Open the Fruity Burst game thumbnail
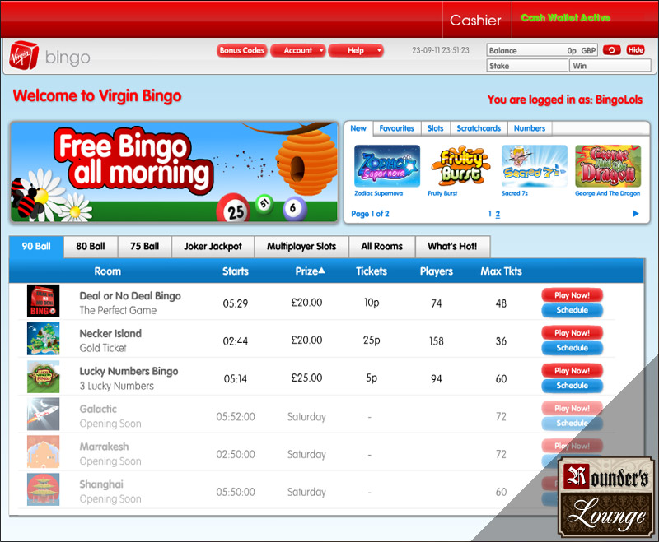Viewport: 659px width, 542px height. click(x=460, y=166)
